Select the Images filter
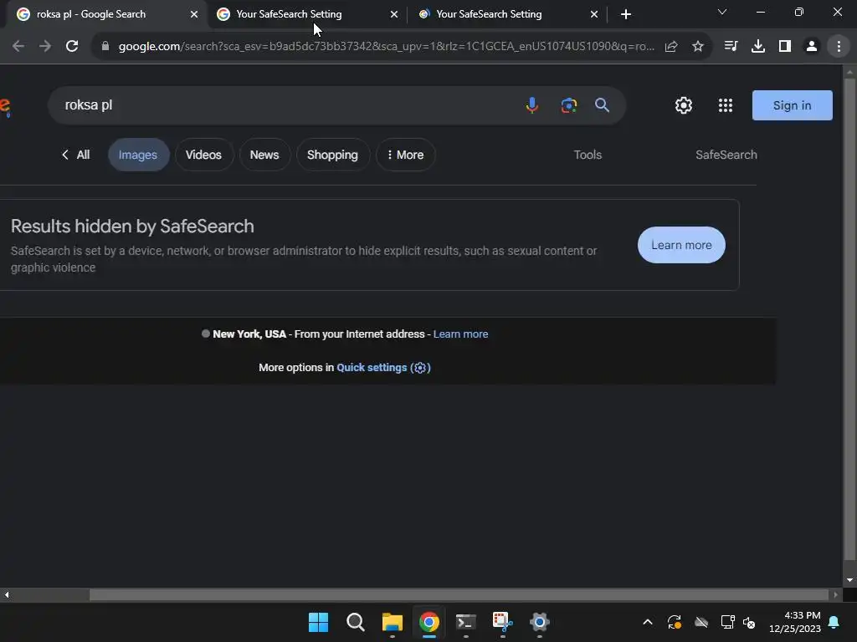The image size is (857, 642). tap(138, 155)
